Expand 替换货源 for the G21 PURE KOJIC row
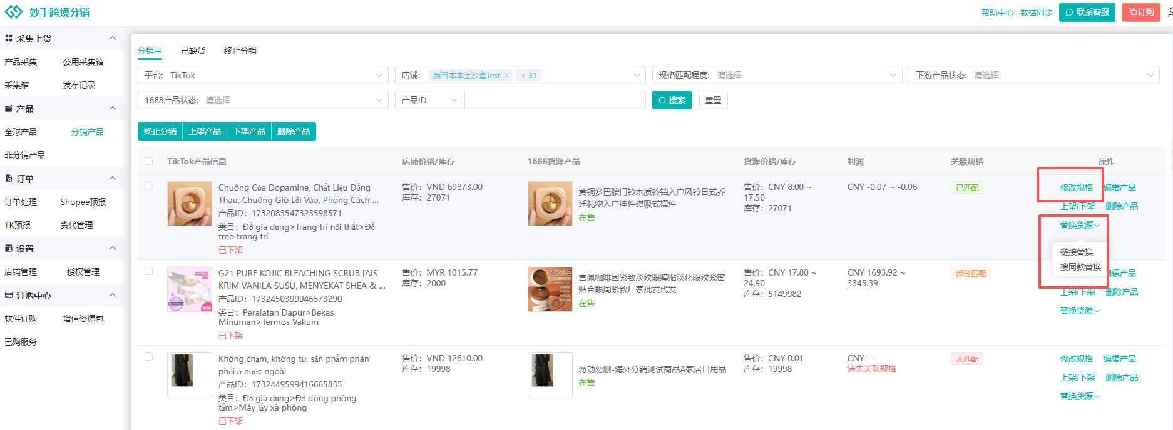This screenshot has height=430, width=1173. [1080, 311]
